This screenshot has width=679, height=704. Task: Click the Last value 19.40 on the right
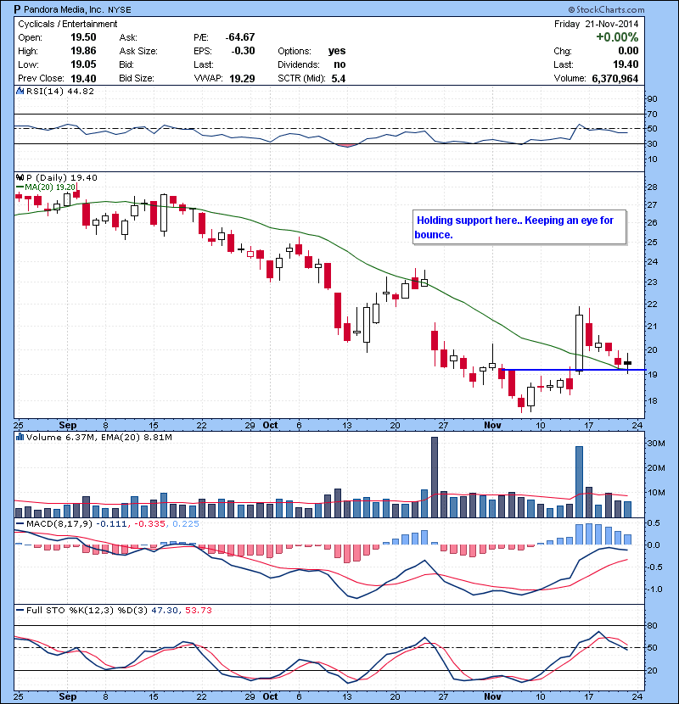626,64
